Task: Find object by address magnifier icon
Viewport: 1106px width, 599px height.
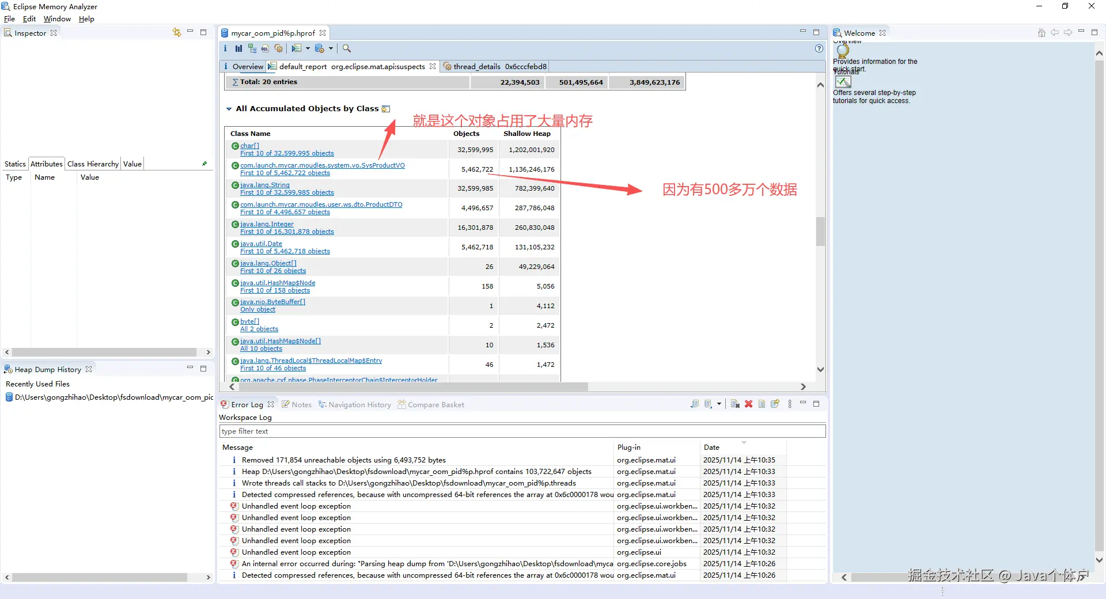Action: click(347, 48)
